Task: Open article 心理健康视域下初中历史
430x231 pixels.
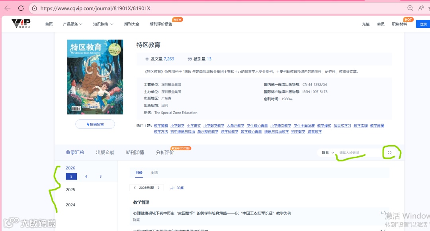Action: point(212,213)
